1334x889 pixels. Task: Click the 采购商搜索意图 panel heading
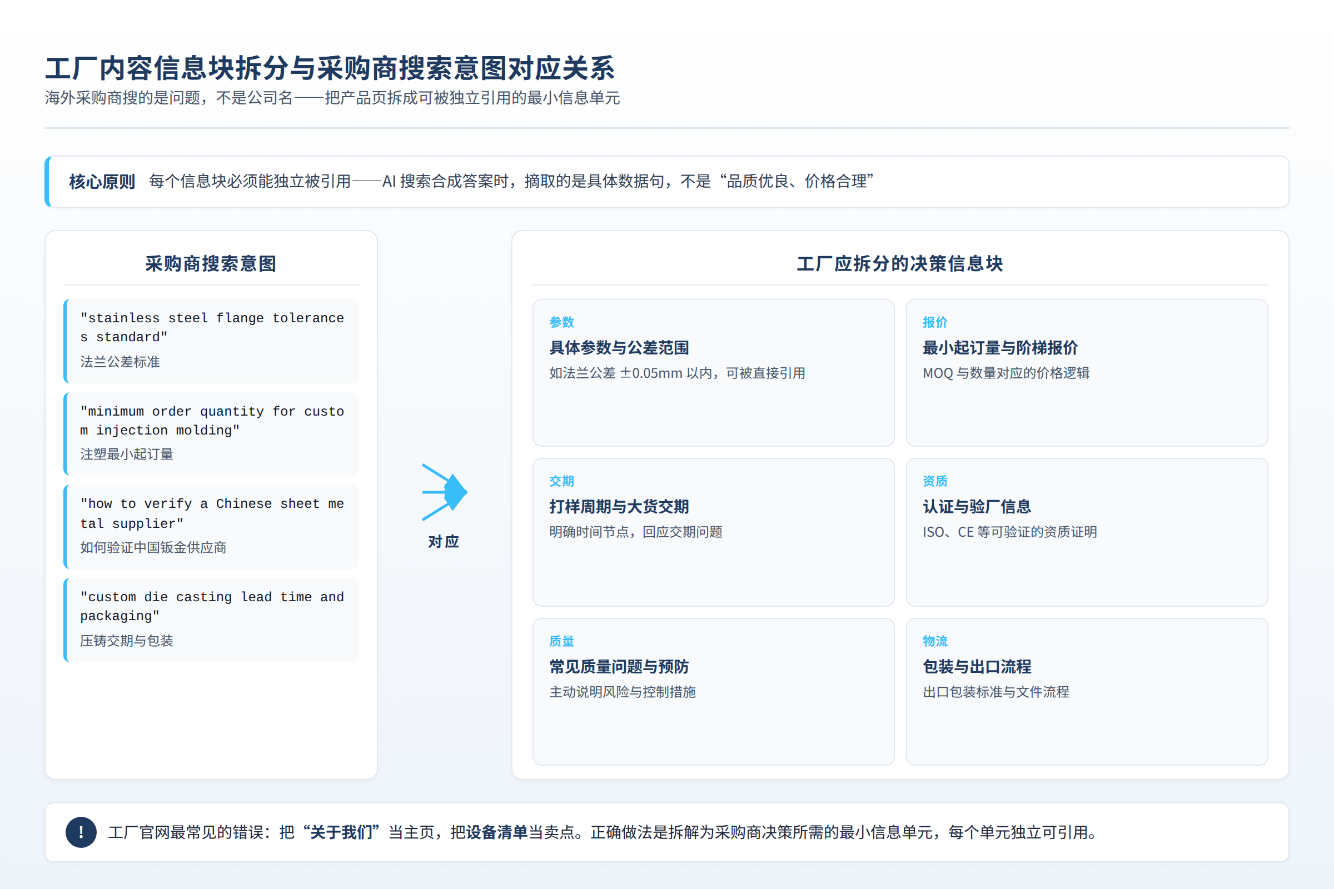pyautogui.click(x=211, y=263)
